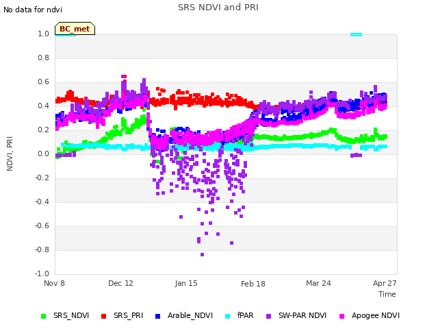Click the 0.6 y-axis tick label
Screen dimensions: 438x329
pyautogui.click(x=43, y=82)
